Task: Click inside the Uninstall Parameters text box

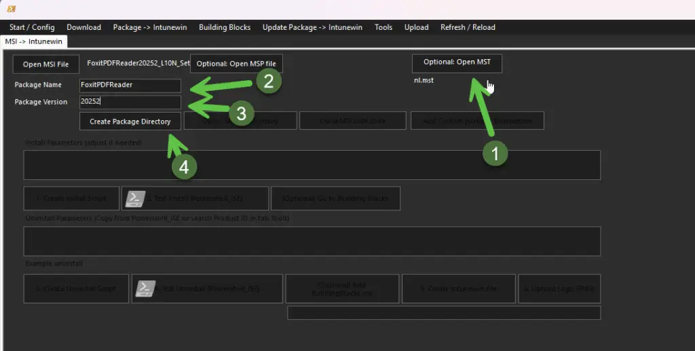Action: point(312,241)
